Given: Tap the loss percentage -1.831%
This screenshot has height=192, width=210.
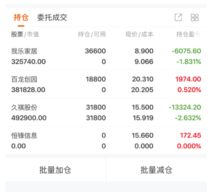Looking at the screenshot, I should point(189,62).
